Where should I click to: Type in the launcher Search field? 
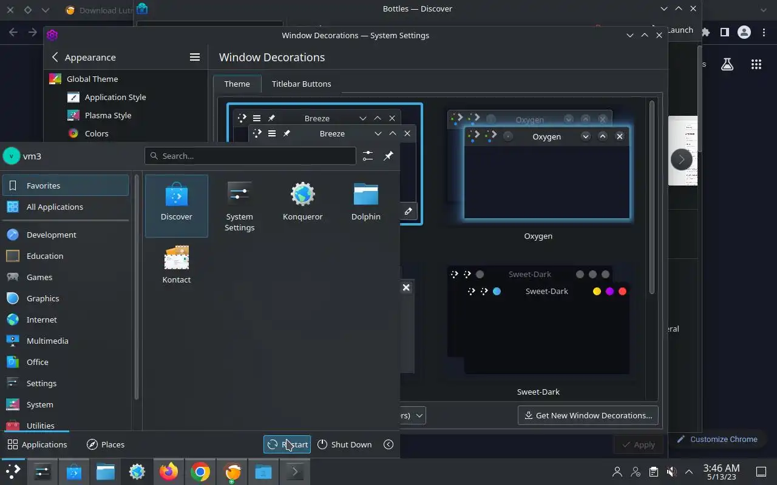coord(250,156)
